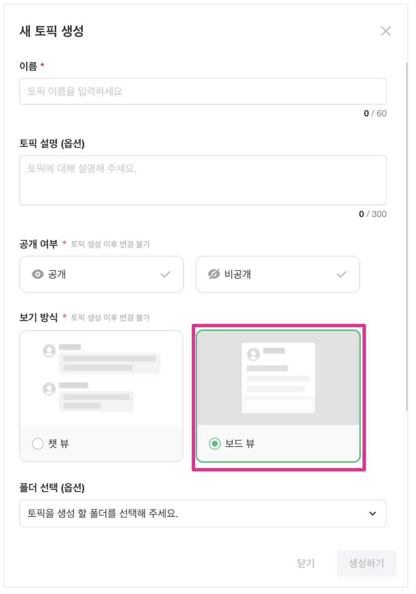Viewport: 416px width, 594px height.
Task: Click the folder dropdown chevron arrow
Action: [x=372, y=514]
